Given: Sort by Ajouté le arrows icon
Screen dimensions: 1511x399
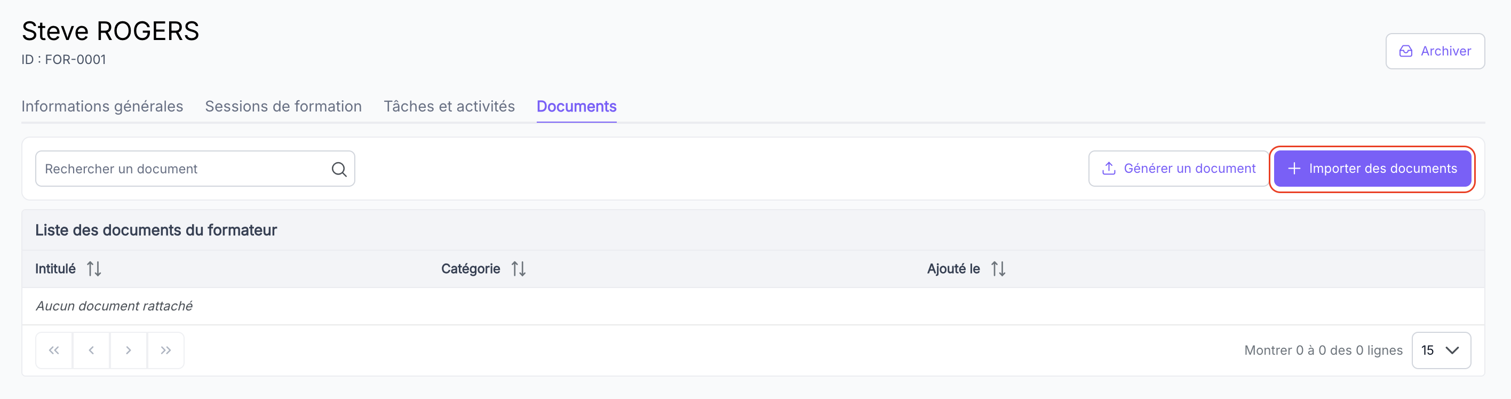Looking at the screenshot, I should point(998,269).
